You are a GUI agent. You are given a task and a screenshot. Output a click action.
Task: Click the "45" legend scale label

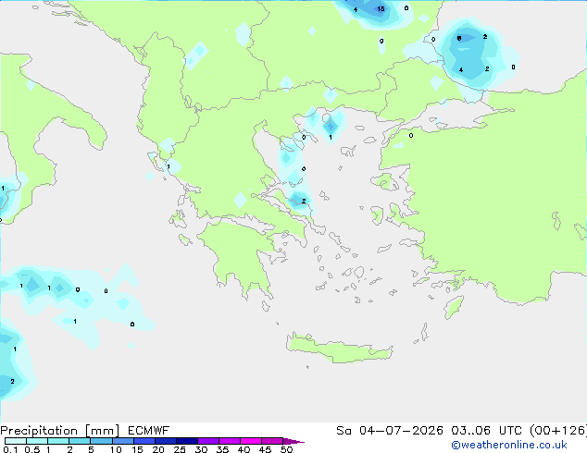pos(265,449)
